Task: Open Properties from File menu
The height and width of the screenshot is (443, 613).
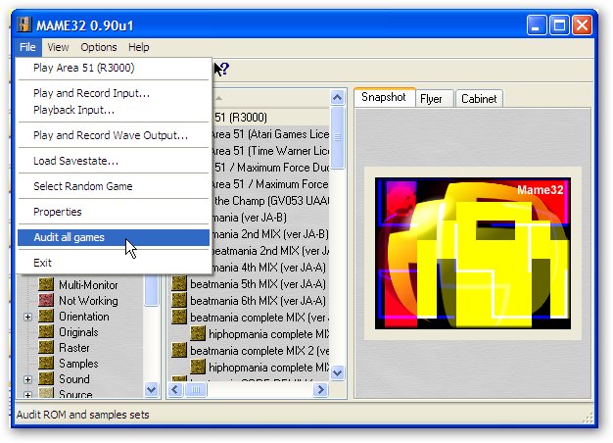Action: [114, 212]
